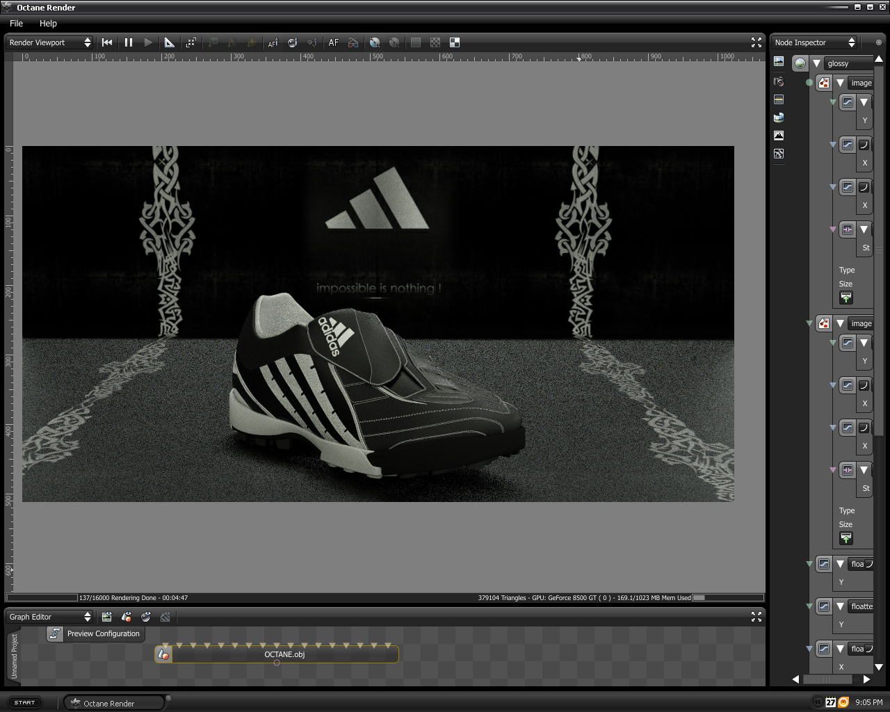Click the render progress bar
The image size is (890, 712).
[42, 597]
